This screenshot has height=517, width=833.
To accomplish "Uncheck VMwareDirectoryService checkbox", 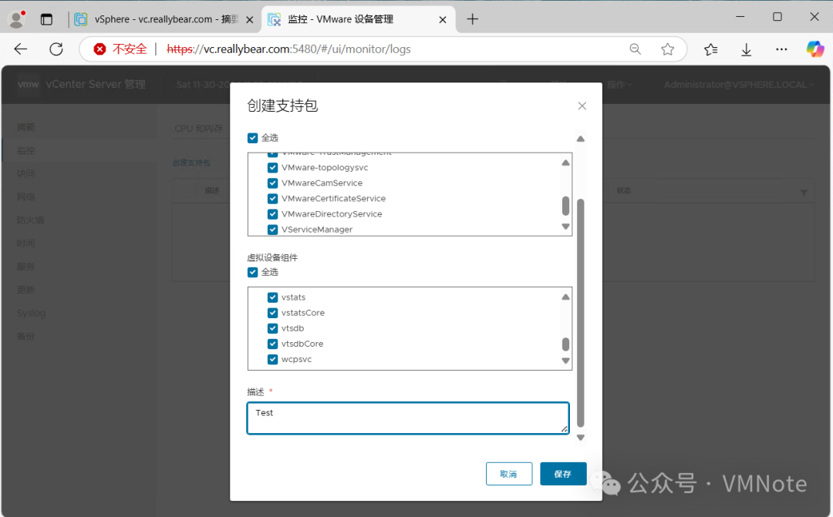I will coord(272,214).
